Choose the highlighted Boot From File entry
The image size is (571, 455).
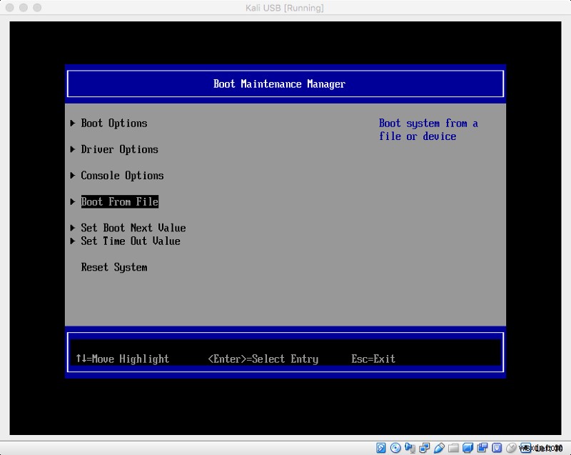click(x=119, y=202)
